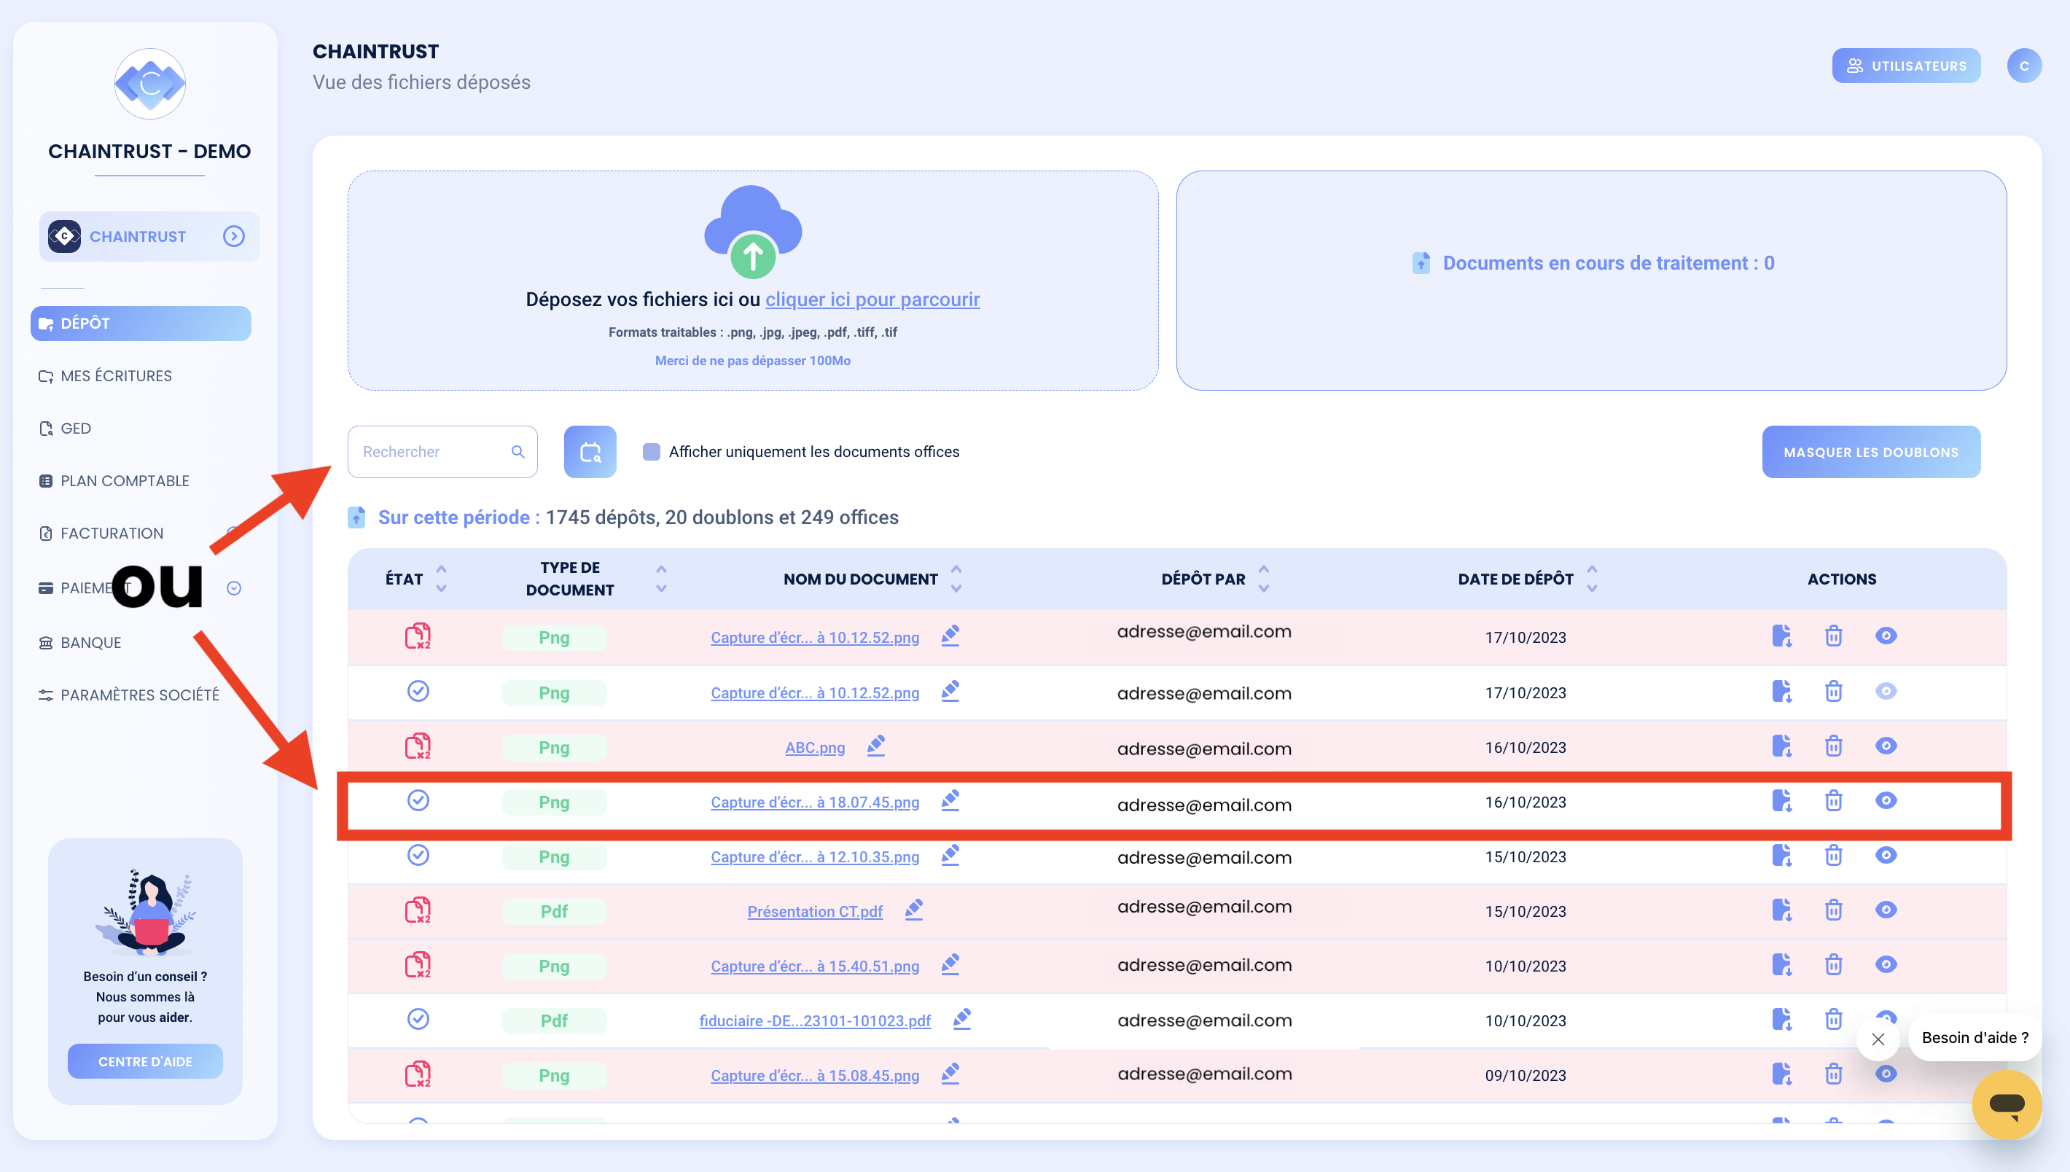Click the cloud upload icon

click(x=752, y=232)
